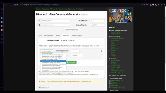This screenshot has height=93, width=166.
Task: Choose Generic flying Speed option
Action: pyautogui.click(x=53, y=61)
